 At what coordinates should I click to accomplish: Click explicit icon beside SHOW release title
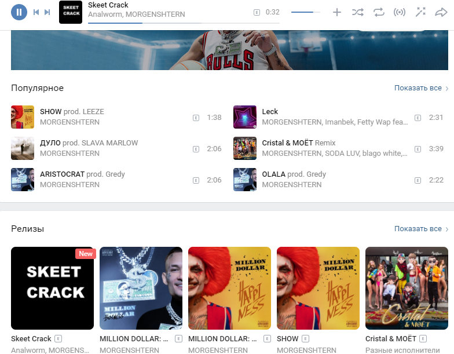pyautogui.click(x=306, y=338)
